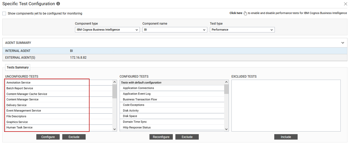
Task: Select Human Task Service test
Action: tap(59, 127)
